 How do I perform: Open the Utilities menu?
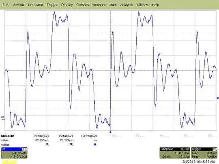pos(142,5)
